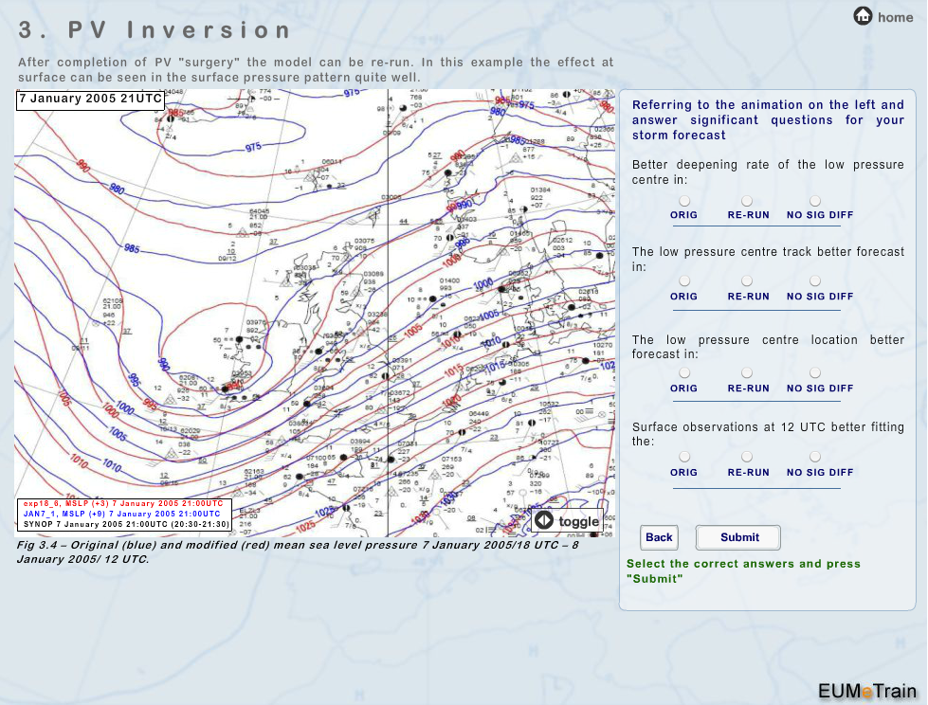
Task: Select RE-RUN for better deepening rate
Action: (747, 201)
